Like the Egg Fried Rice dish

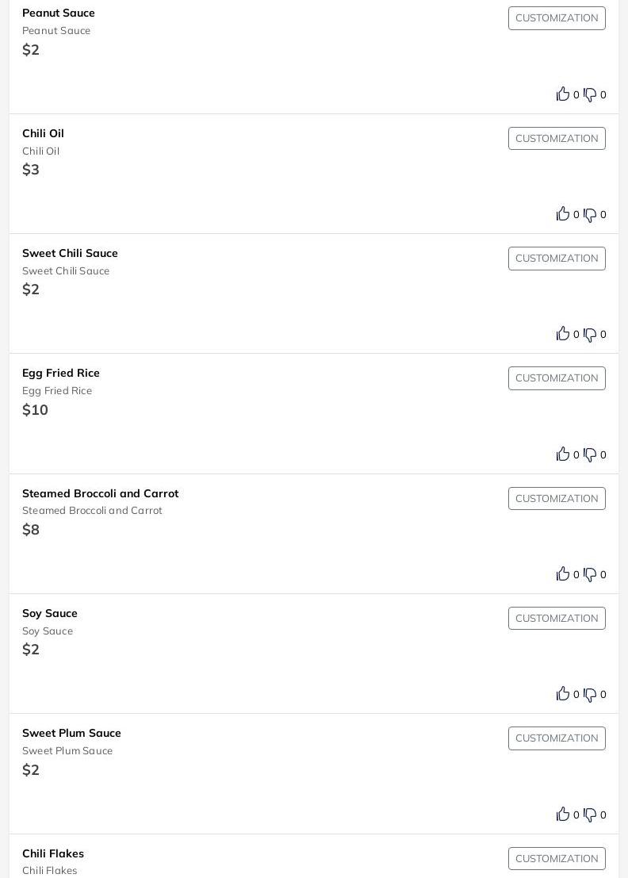click(563, 454)
